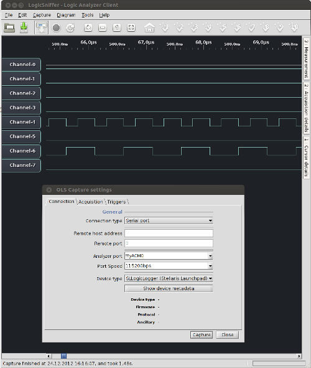The height and width of the screenshot is (368, 311).
Task: Select the Channel-3 label
Action: (21, 108)
